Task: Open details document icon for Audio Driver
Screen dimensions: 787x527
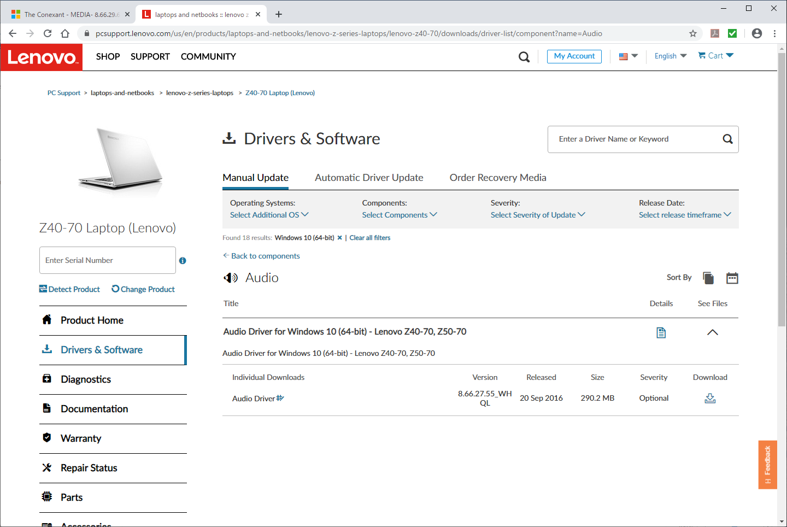Action: tap(661, 332)
